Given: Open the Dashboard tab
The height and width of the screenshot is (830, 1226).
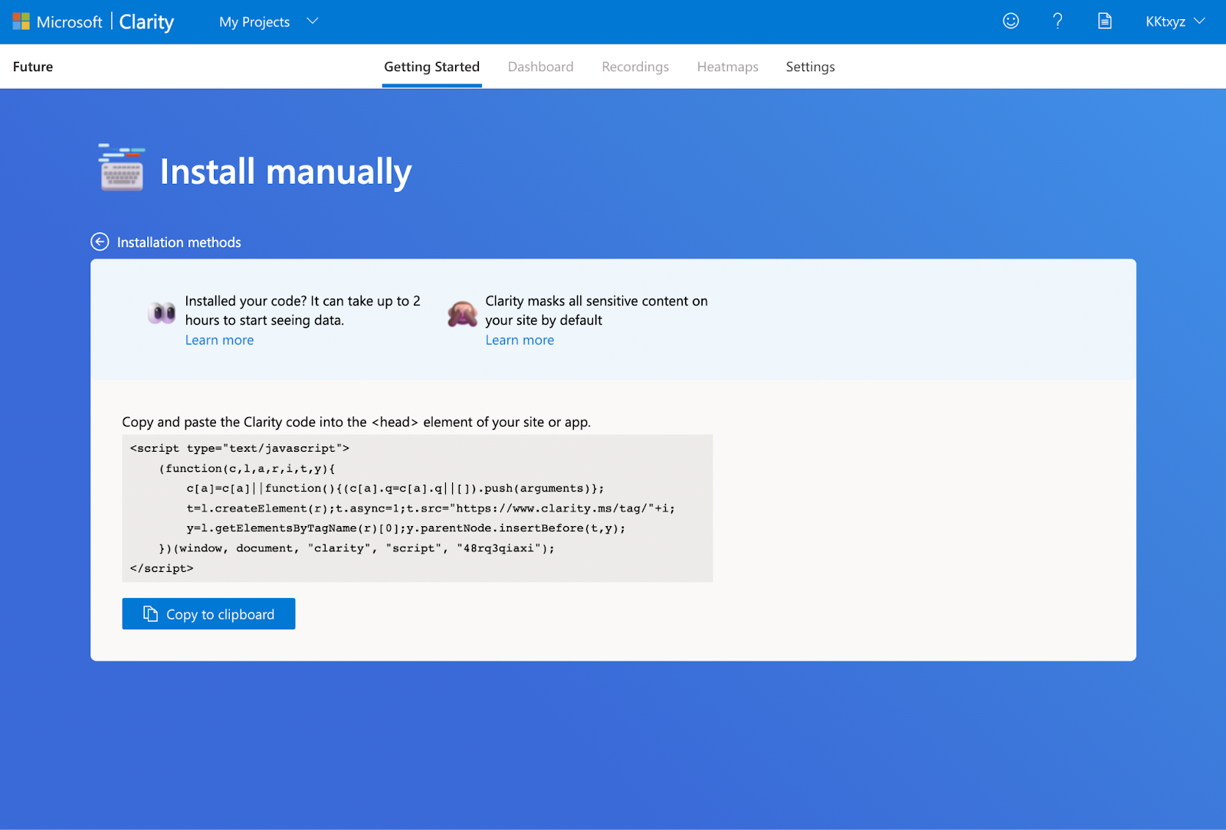Looking at the screenshot, I should click(x=540, y=67).
